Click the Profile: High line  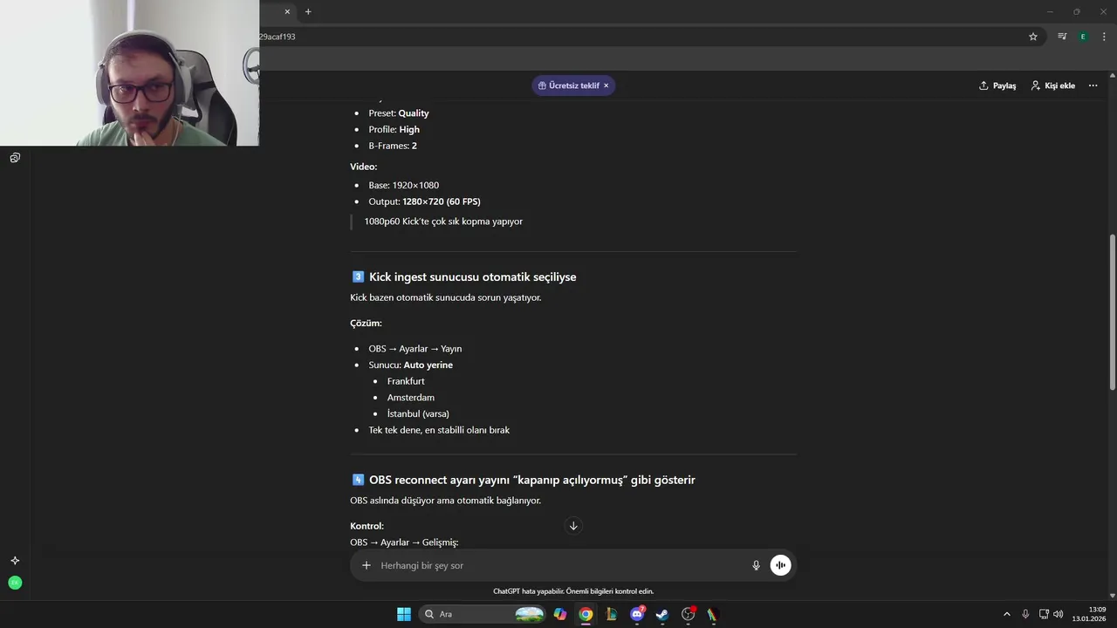[x=394, y=129]
